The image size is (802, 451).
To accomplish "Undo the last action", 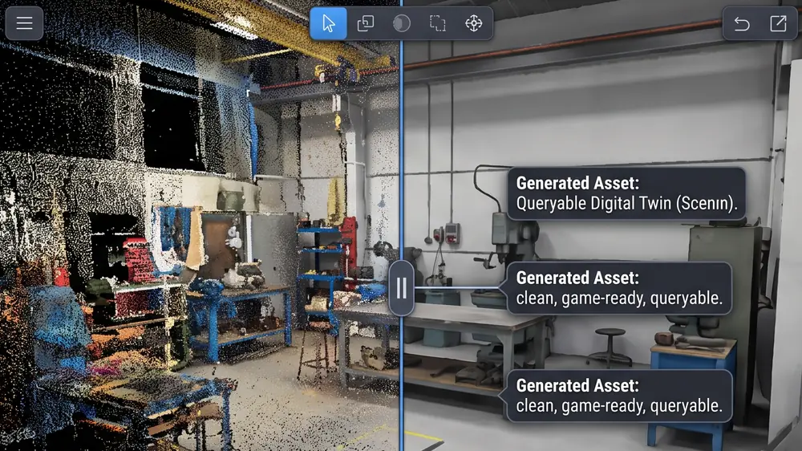I will pos(742,23).
